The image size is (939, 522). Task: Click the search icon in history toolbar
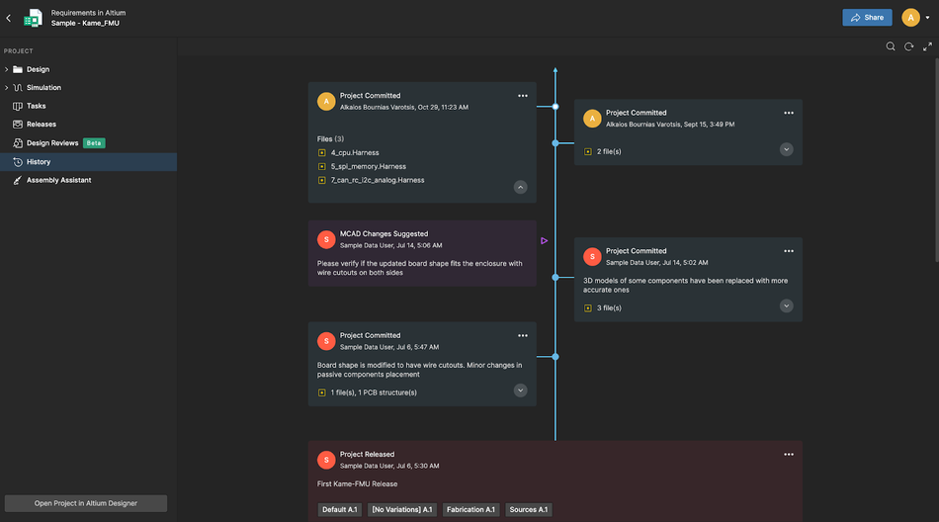[x=891, y=46]
